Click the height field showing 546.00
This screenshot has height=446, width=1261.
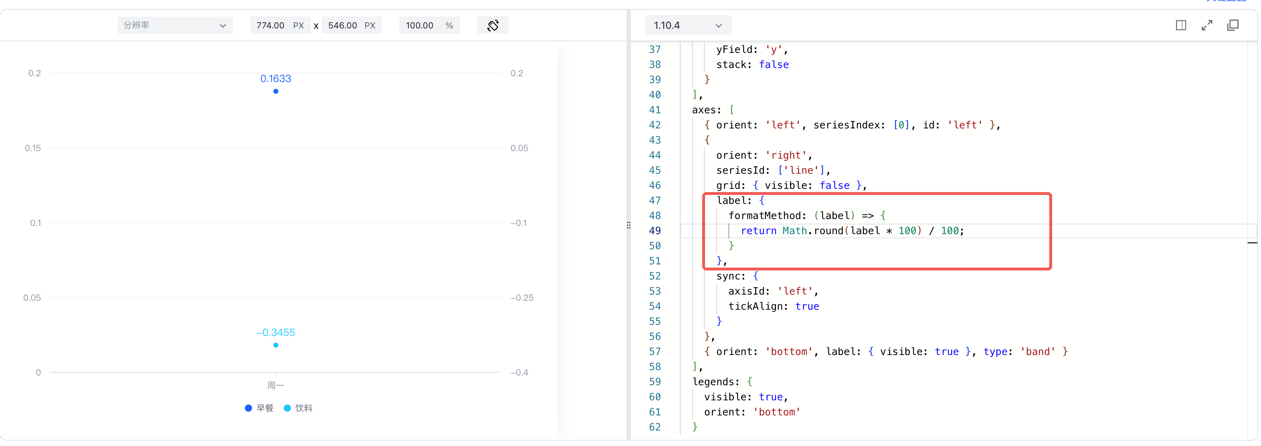pos(351,26)
